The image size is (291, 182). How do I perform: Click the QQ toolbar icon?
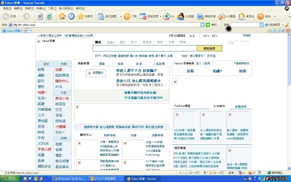click(x=166, y=16)
